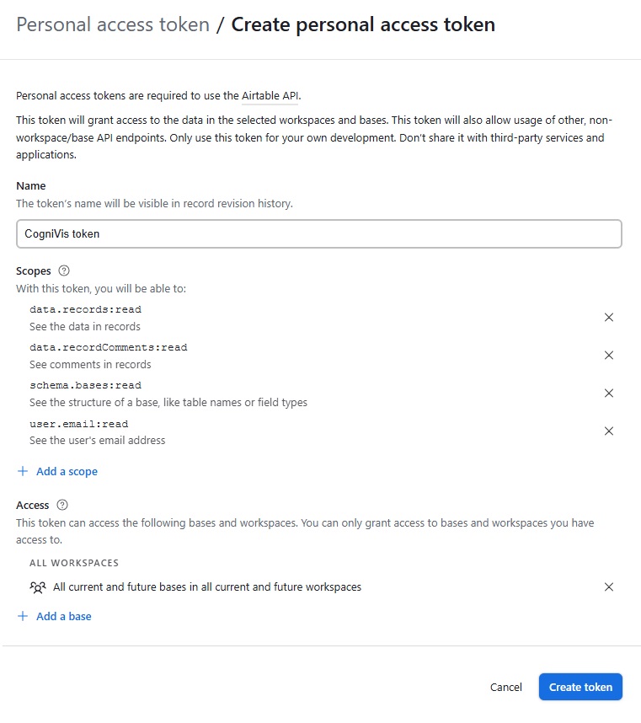Select the Add a base link text
The height and width of the screenshot is (723, 641).
[x=64, y=617]
